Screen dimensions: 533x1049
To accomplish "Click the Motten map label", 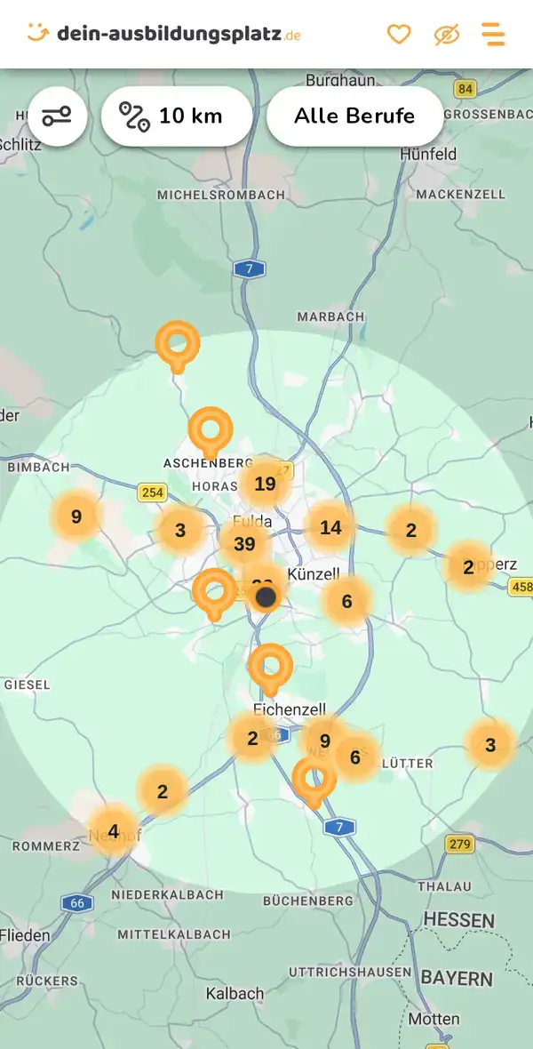I will [434, 1019].
